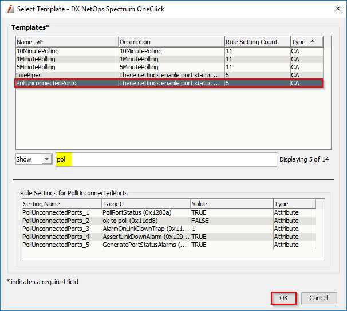The width and height of the screenshot is (347, 311).
Task: Sort templates by Description column header
Action: point(172,42)
